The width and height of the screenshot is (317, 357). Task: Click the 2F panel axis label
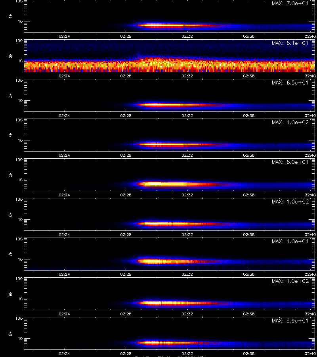tap(10, 56)
